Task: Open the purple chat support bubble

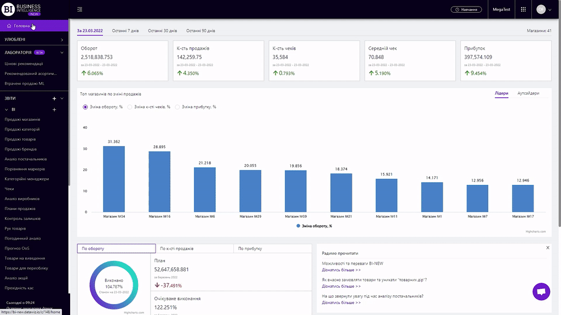Action: coord(541,291)
